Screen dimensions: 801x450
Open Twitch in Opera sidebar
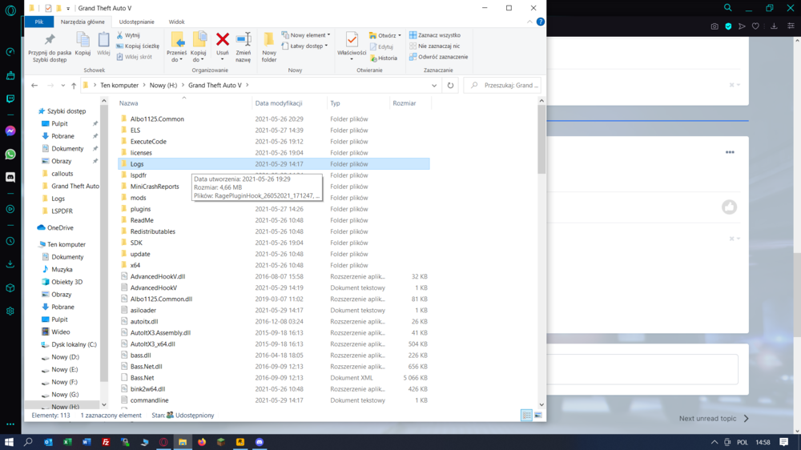10,98
